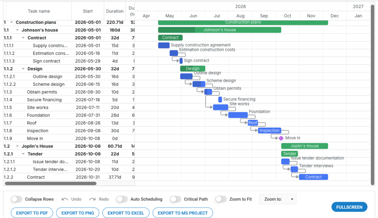378x218 pixels.
Task: Select the green Tender summary bar
Action: (289, 154)
